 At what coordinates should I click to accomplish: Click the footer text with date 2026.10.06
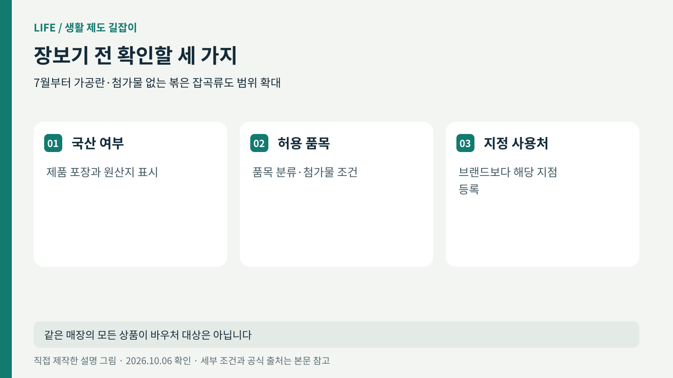click(x=182, y=361)
